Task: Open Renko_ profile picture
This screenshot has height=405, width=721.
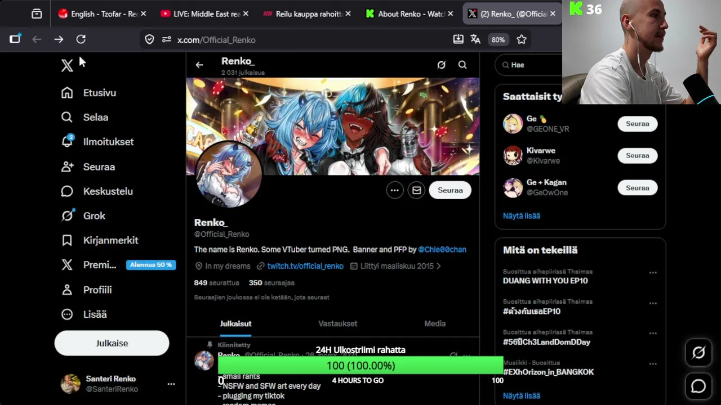Action: 228,174
